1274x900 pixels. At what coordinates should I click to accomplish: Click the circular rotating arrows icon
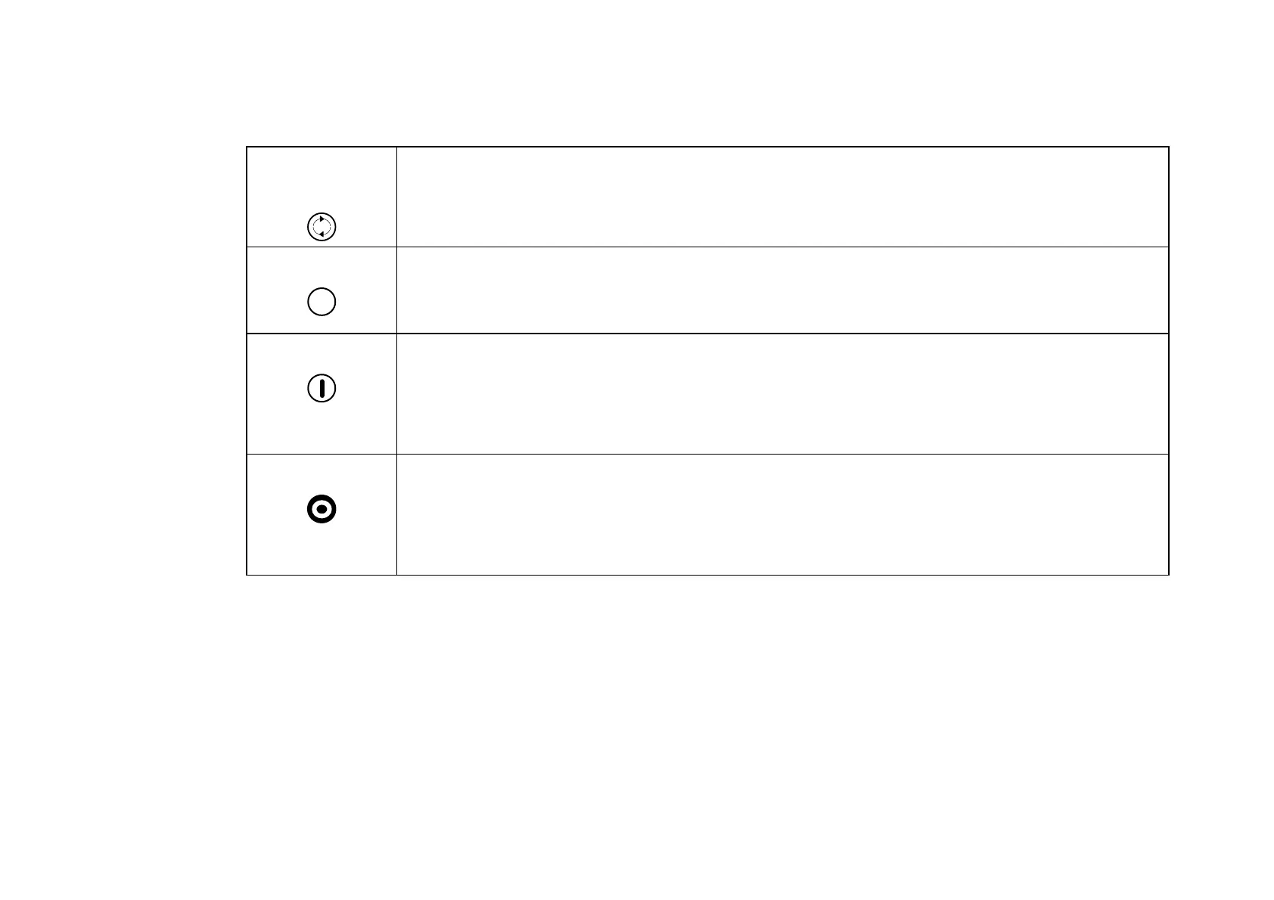coord(322,227)
